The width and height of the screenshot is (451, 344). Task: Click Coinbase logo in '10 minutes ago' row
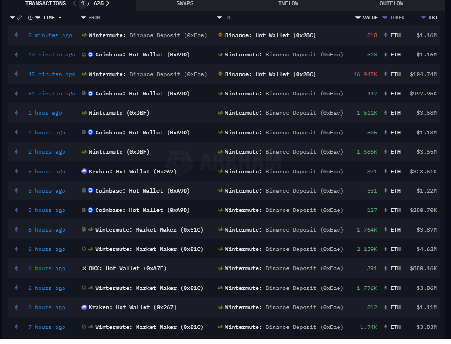[x=90, y=55]
